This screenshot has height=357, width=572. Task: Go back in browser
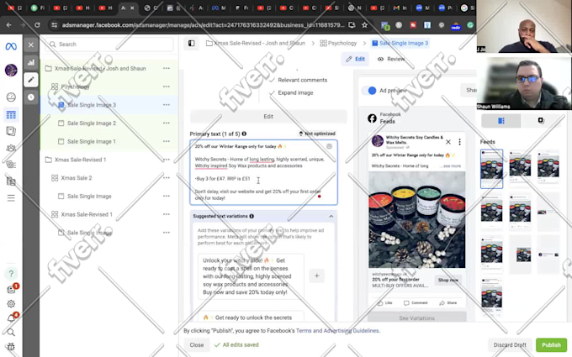[x=8, y=24]
